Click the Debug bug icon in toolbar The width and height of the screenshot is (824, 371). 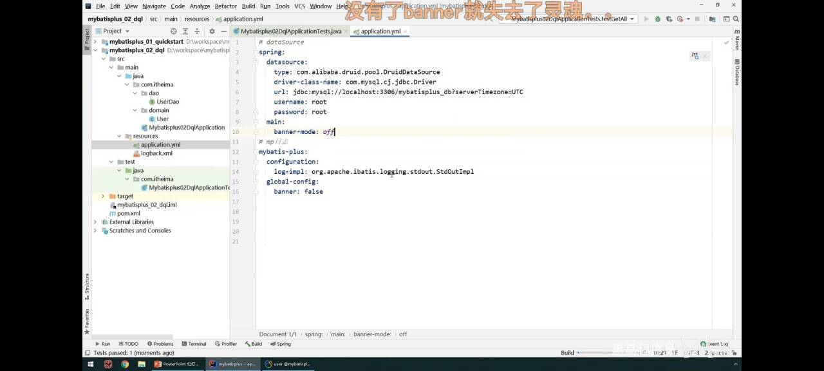(658, 19)
